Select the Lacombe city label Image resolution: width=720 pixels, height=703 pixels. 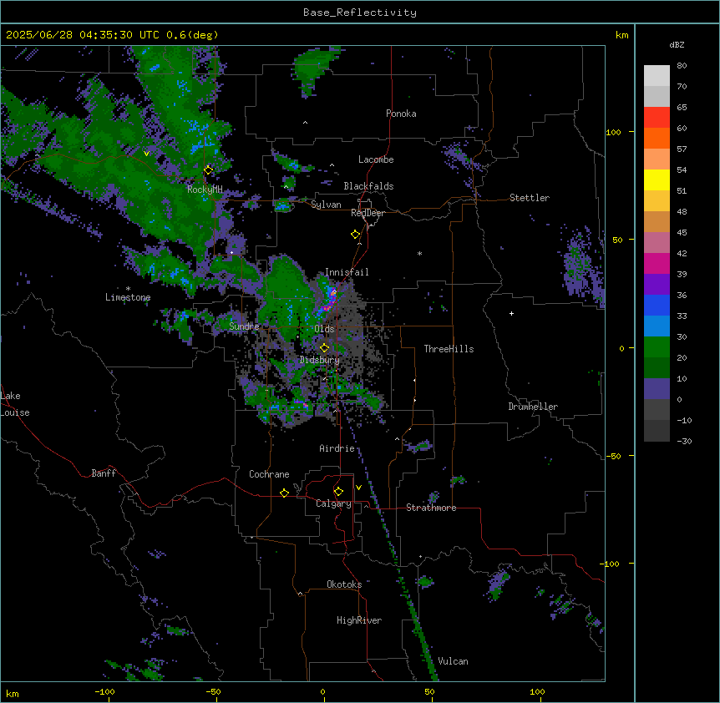tap(376, 159)
